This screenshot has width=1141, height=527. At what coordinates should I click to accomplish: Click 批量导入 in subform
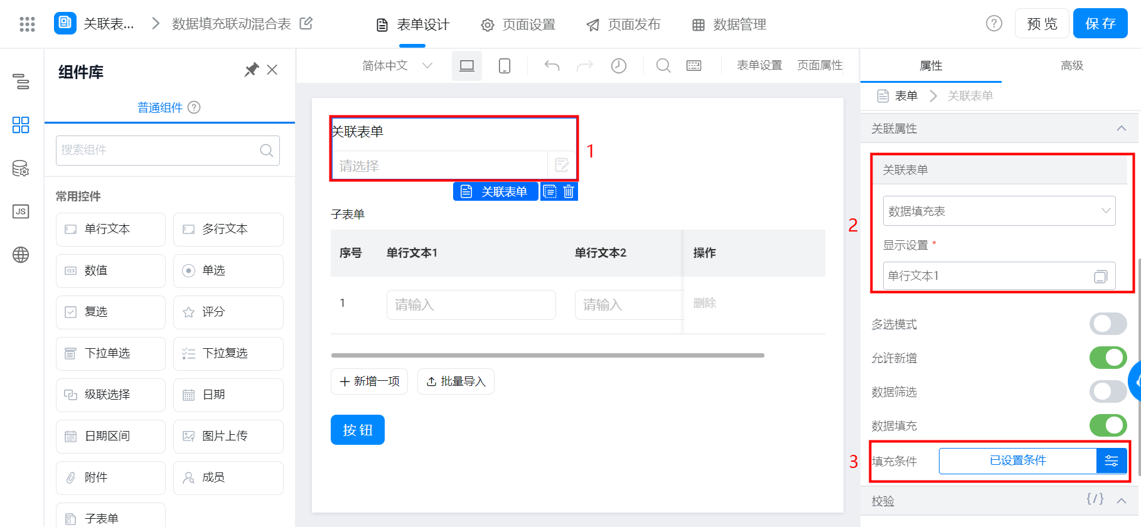pyautogui.click(x=456, y=381)
